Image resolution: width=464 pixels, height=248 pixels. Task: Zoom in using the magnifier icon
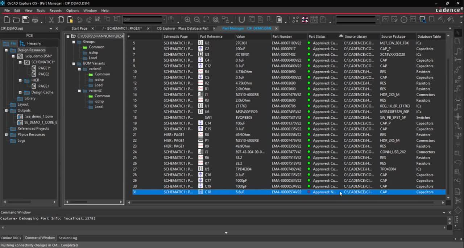(x=188, y=20)
